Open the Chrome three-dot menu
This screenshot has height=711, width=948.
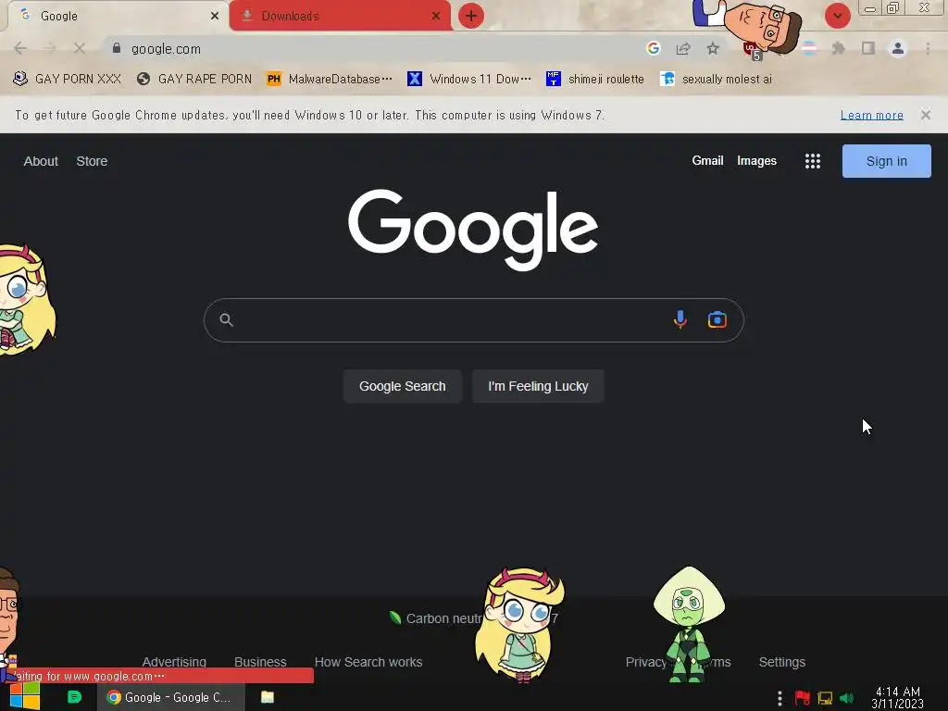point(928,48)
